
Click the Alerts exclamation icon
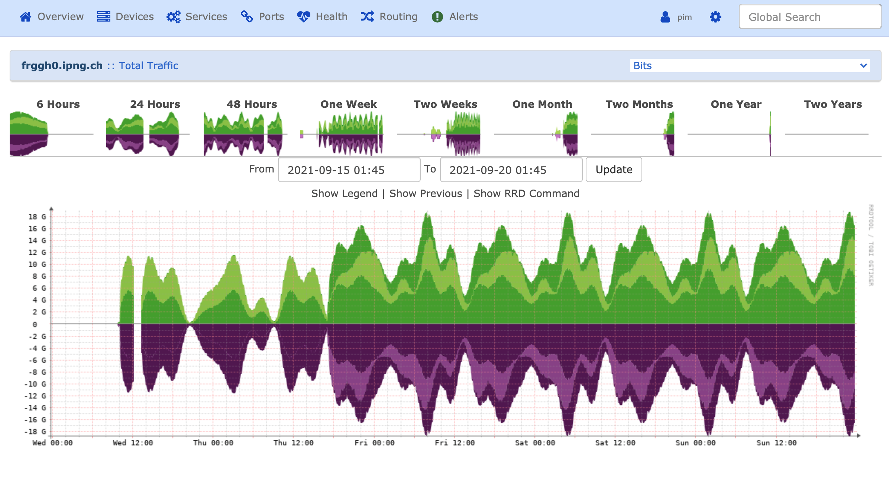[437, 17]
